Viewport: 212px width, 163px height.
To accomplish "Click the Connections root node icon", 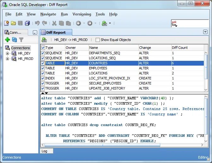I will coord(7,48).
